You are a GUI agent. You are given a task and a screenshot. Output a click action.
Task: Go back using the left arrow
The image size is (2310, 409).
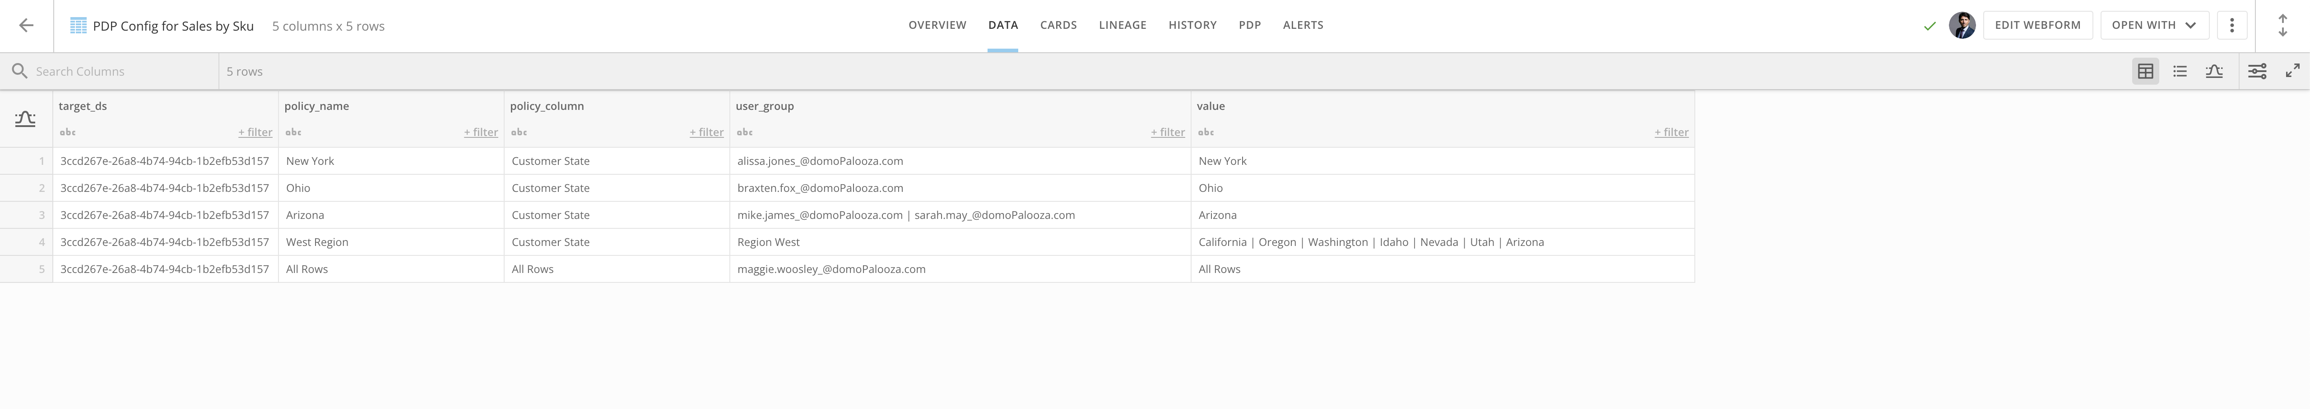pyautogui.click(x=26, y=26)
